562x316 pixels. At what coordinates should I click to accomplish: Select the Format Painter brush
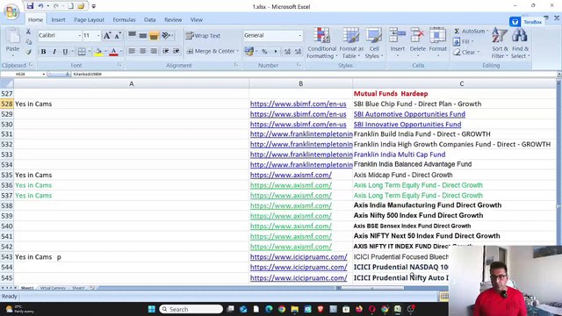28,52
